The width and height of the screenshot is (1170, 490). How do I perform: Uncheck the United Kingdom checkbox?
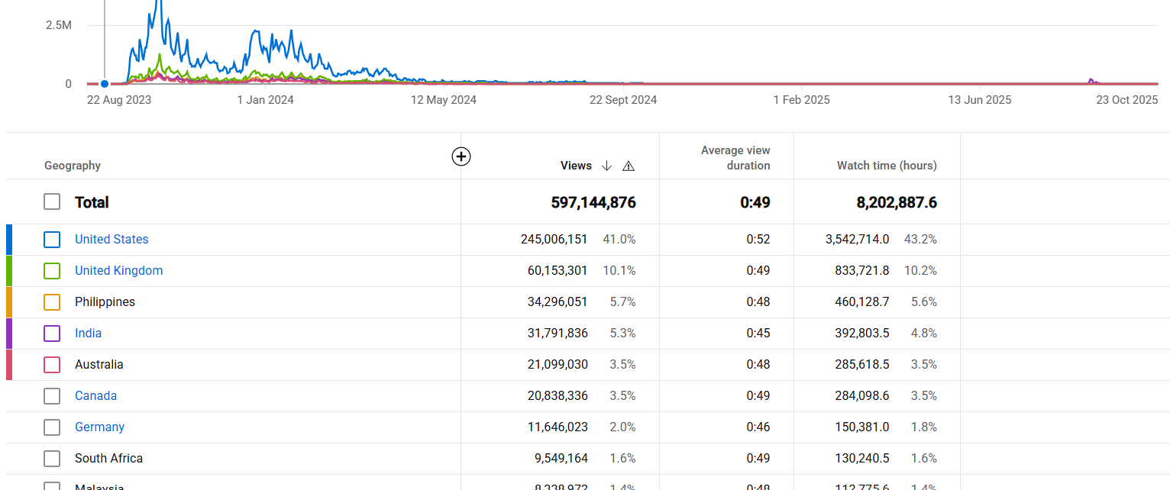(52, 271)
